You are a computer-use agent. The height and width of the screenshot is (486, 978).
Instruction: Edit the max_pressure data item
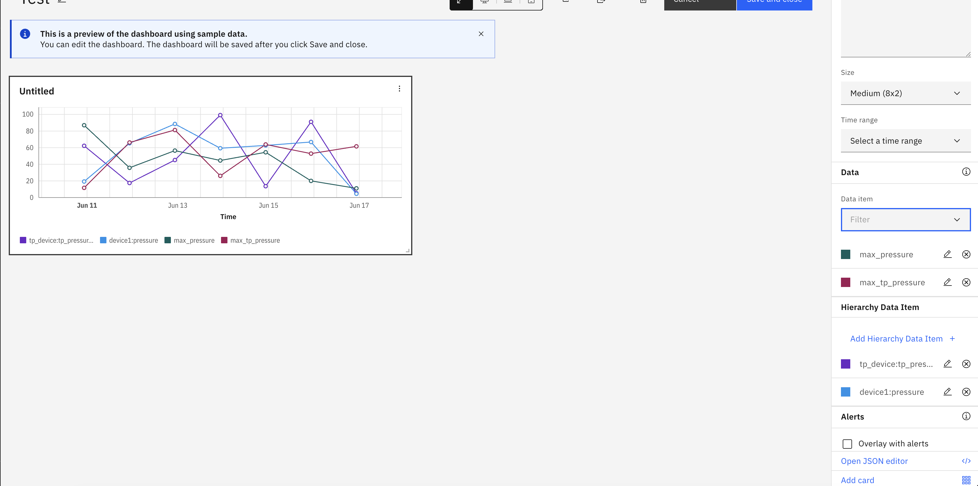pos(947,254)
